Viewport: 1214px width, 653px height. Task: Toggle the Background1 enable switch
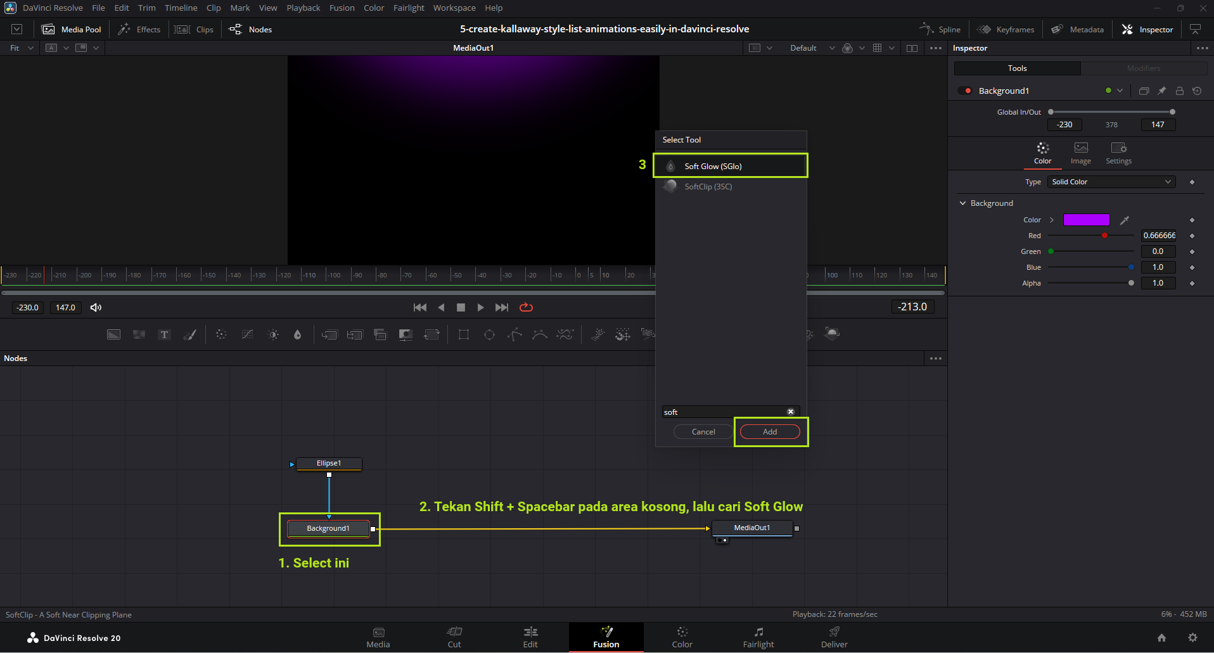tap(965, 91)
